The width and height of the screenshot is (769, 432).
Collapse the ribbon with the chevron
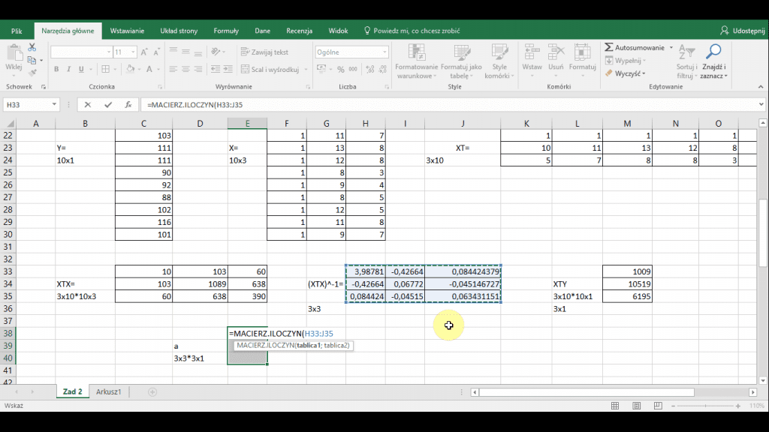click(x=761, y=87)
